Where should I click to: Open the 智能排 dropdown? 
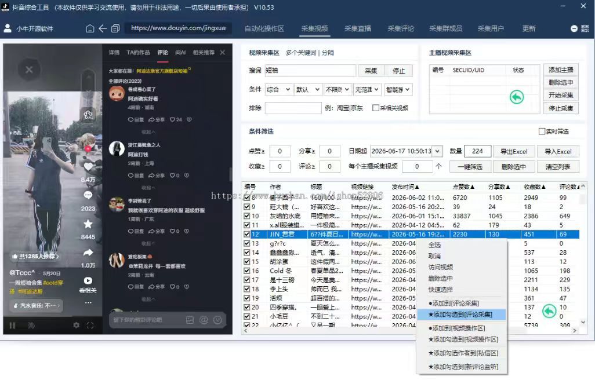(x=398, y=89)
